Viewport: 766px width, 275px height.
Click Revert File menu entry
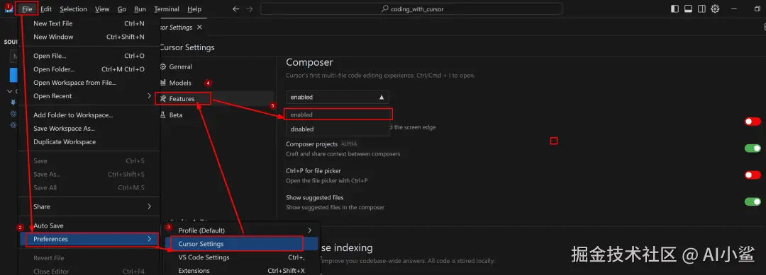(x=89, y=258)
